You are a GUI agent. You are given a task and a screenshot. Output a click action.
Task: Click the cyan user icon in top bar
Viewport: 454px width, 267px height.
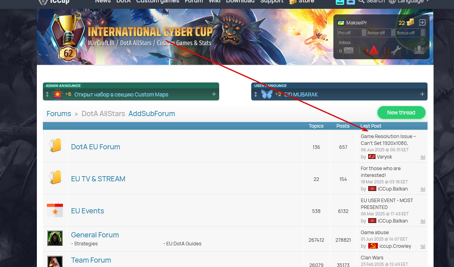pos(340,2)
